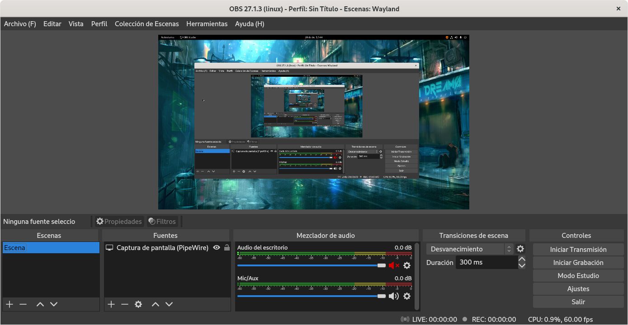Open the Vista menu

(x=76, y=24)
